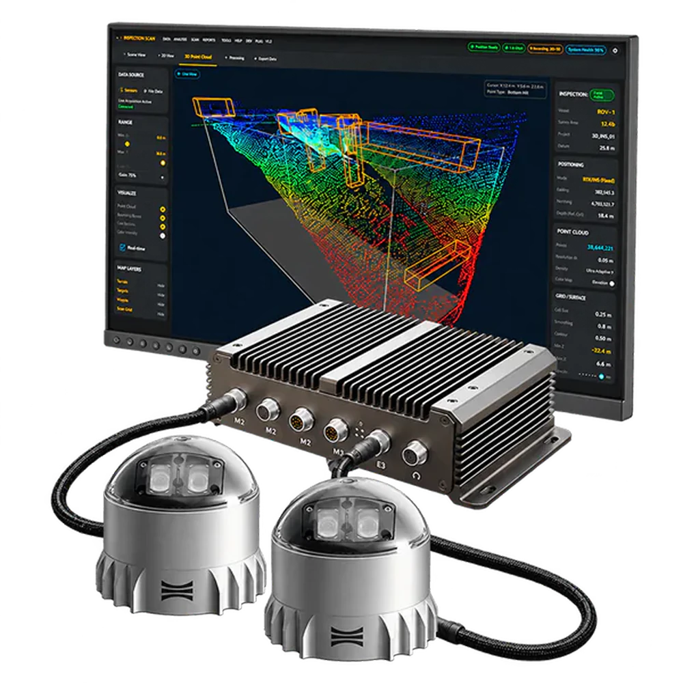Click the Cell Size 0.25 m field

[603, 314]
